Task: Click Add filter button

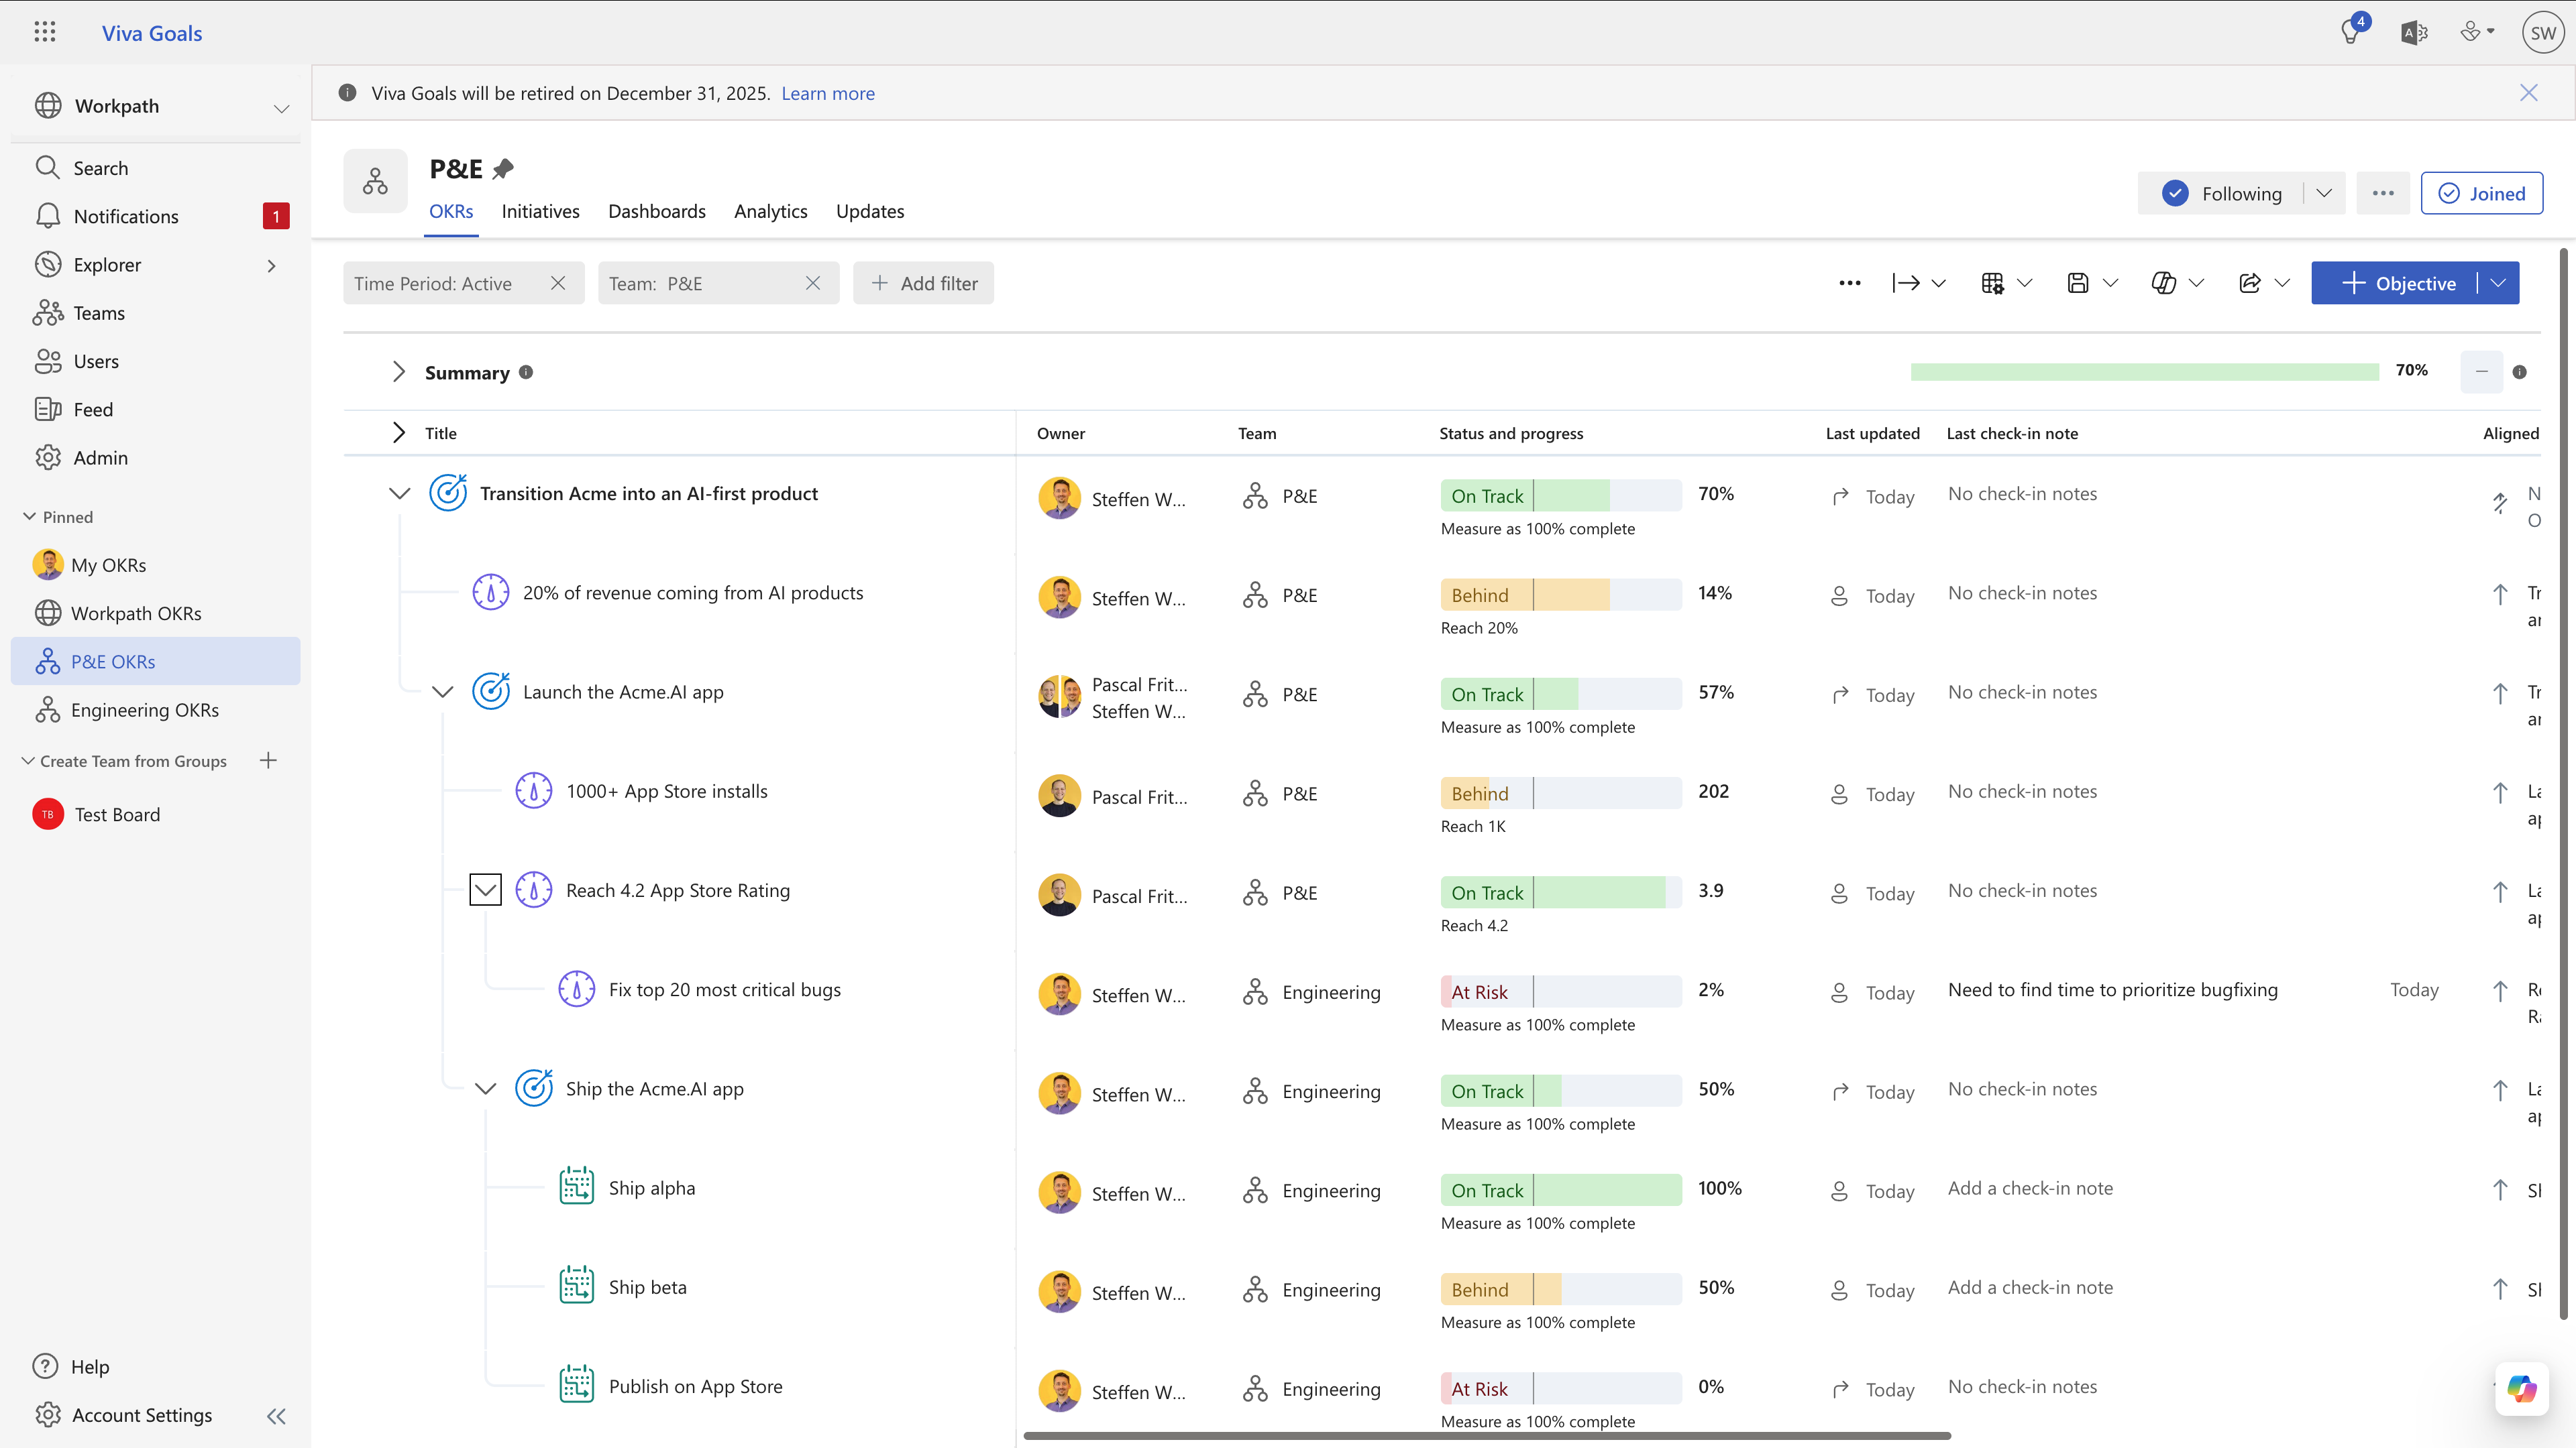Action: click(x=923, y=283)
